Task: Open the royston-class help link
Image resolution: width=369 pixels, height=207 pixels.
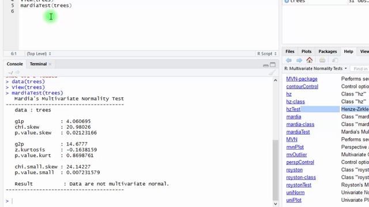Action: [x=301, y=177]
